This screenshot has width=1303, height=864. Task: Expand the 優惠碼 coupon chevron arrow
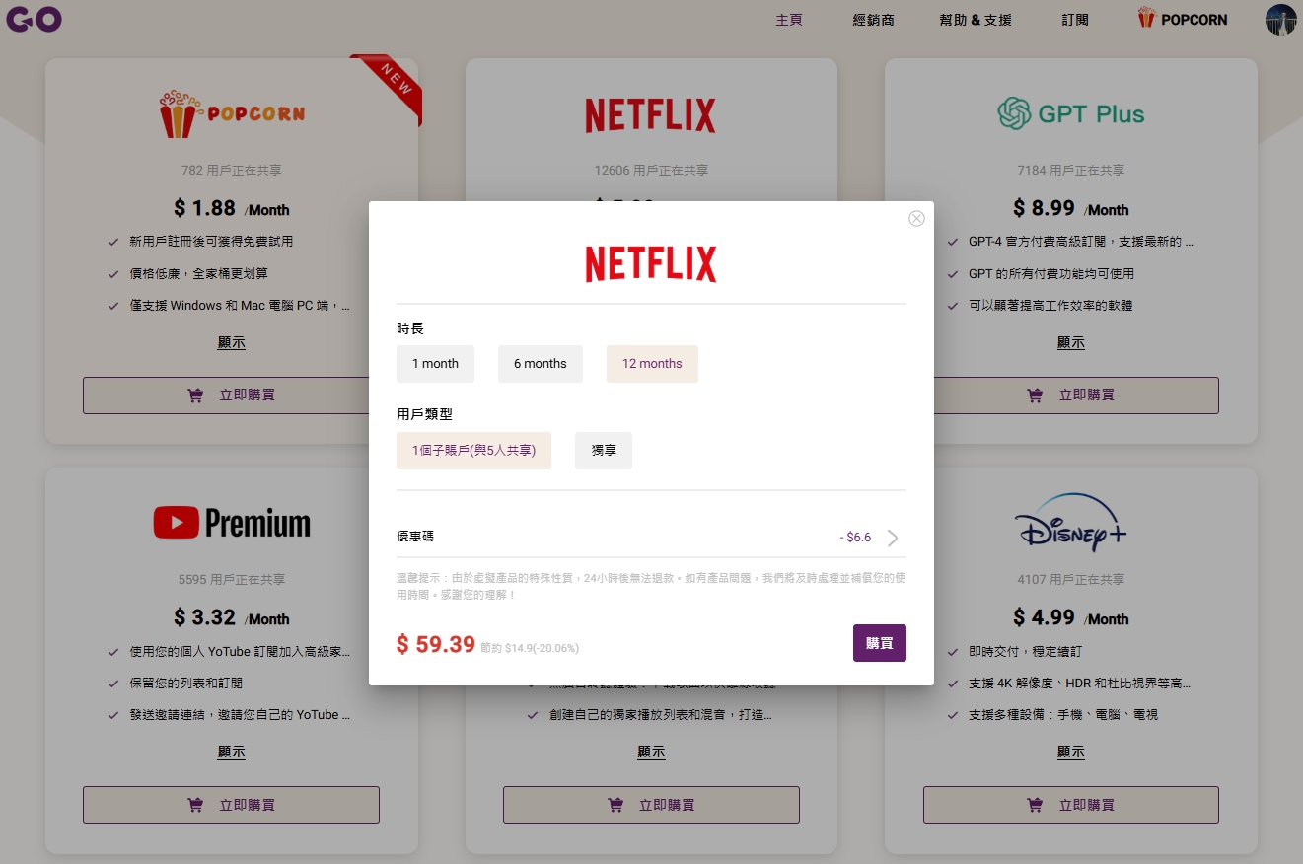(x=893, y=538)
